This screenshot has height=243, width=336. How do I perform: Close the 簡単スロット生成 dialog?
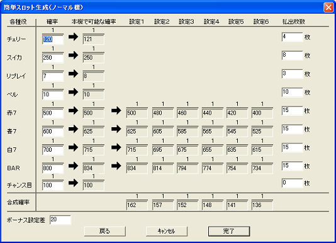(328, 8)
